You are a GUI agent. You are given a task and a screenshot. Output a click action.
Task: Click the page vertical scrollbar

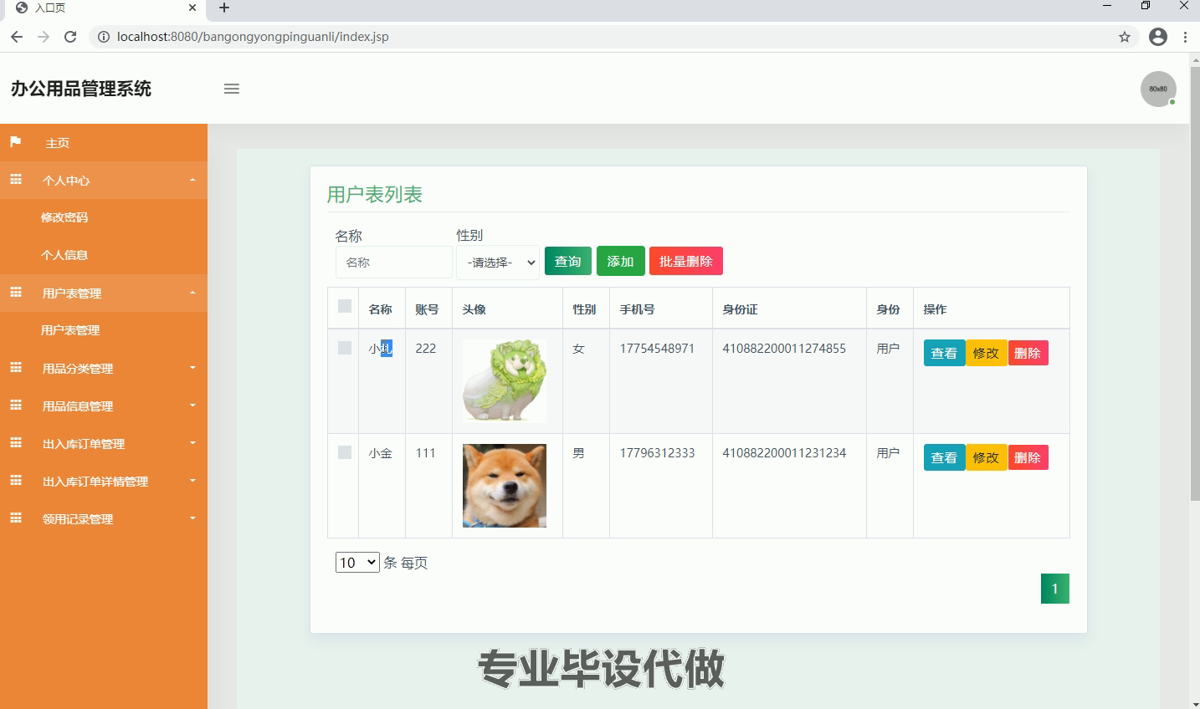pos(1194,284)
